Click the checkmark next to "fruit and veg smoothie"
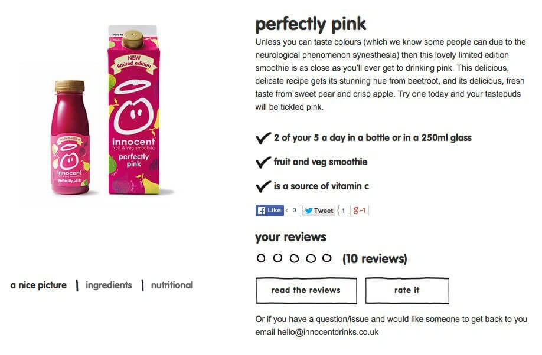The width and height of the screenshot is (542, 355). (263, 162)
